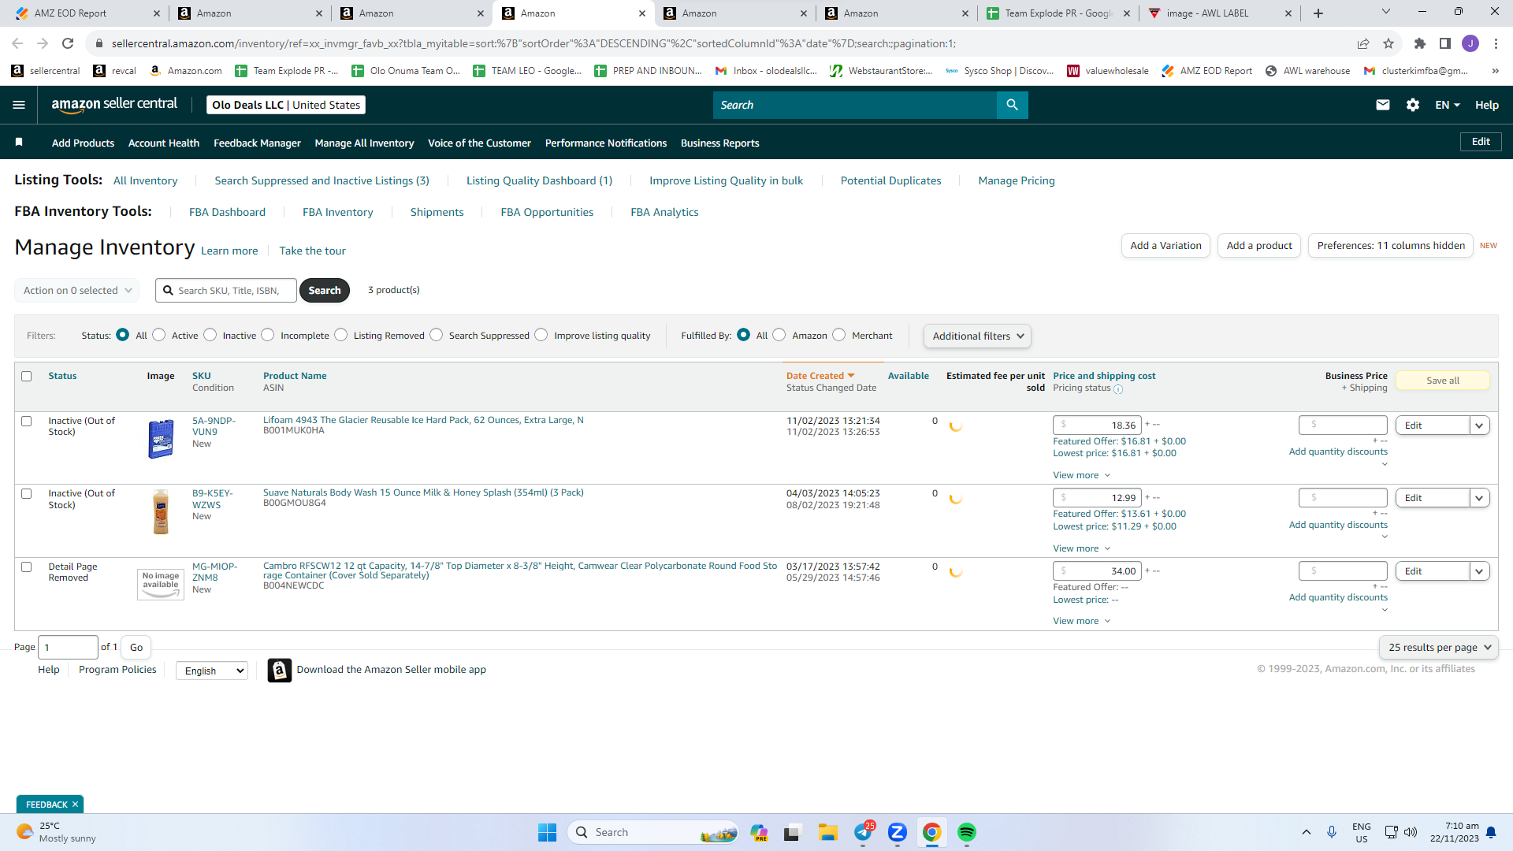
Task: Open Zoom from the taskbar
Action: pos(898,832)
